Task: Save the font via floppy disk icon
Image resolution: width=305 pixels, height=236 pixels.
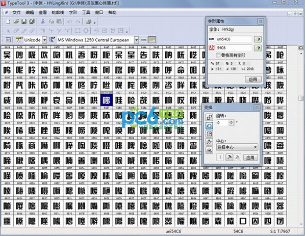Action: 24,21
